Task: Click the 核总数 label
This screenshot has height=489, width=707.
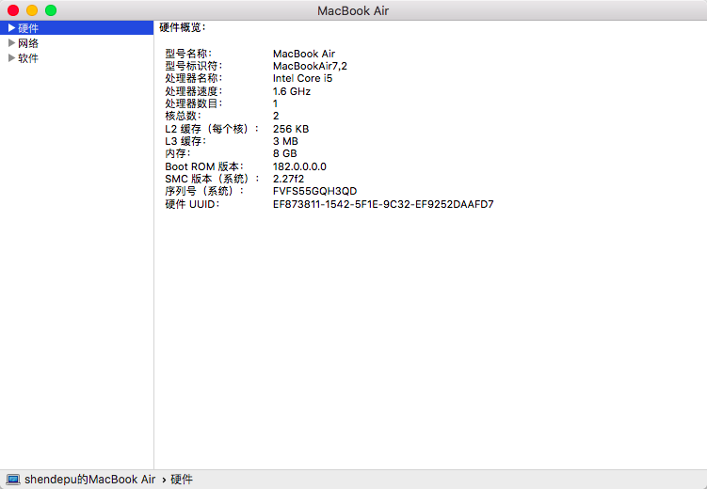Action: 183,117
